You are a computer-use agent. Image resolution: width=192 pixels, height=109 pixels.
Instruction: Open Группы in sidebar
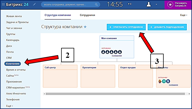point(11,34)
